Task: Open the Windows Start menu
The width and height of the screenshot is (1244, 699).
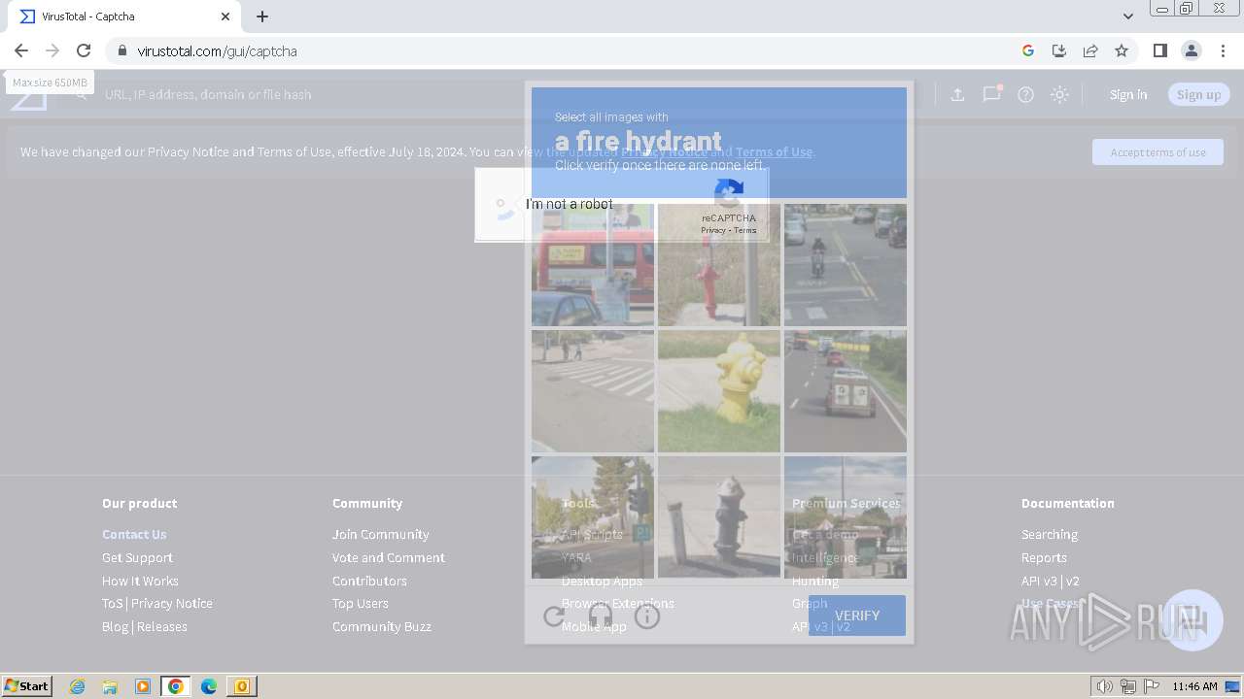Action: (x=27, y=686)
